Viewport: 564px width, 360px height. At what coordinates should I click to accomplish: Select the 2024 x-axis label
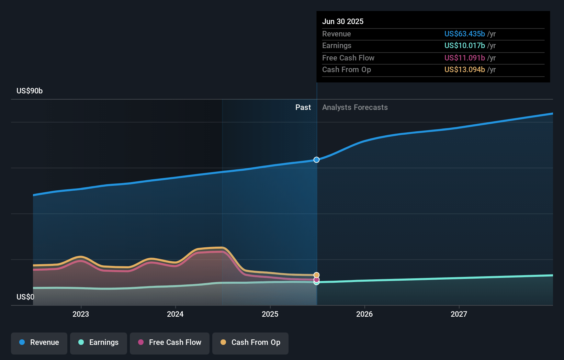point(175,314)
